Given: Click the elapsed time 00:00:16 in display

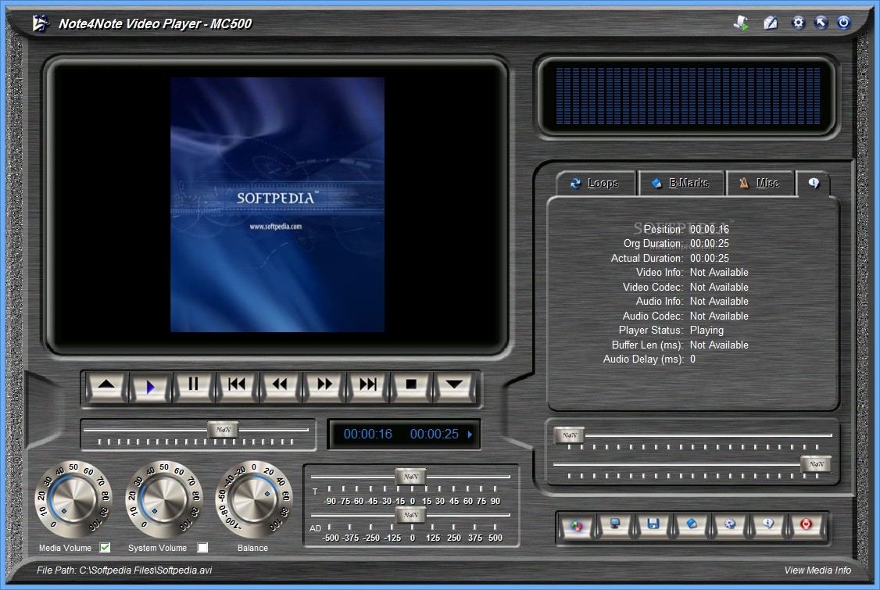Looking at the screenshot, I should 367,434.
